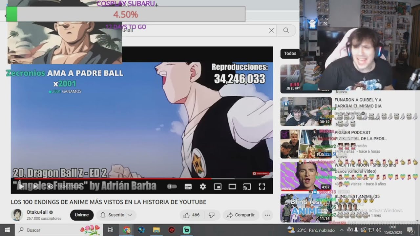This screenshot has width=420, height=236.
Task: Open more actions three-dot menu
Action: (x=267, y=215)
